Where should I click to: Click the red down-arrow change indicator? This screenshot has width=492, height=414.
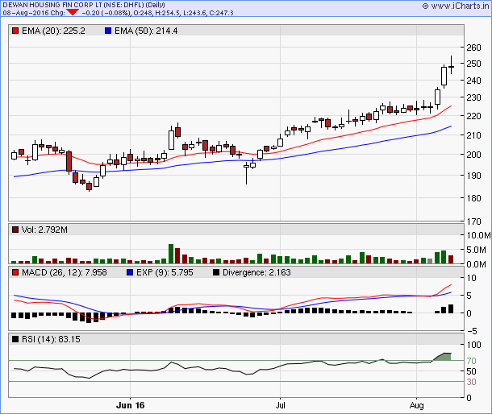(x=73, y=12)
